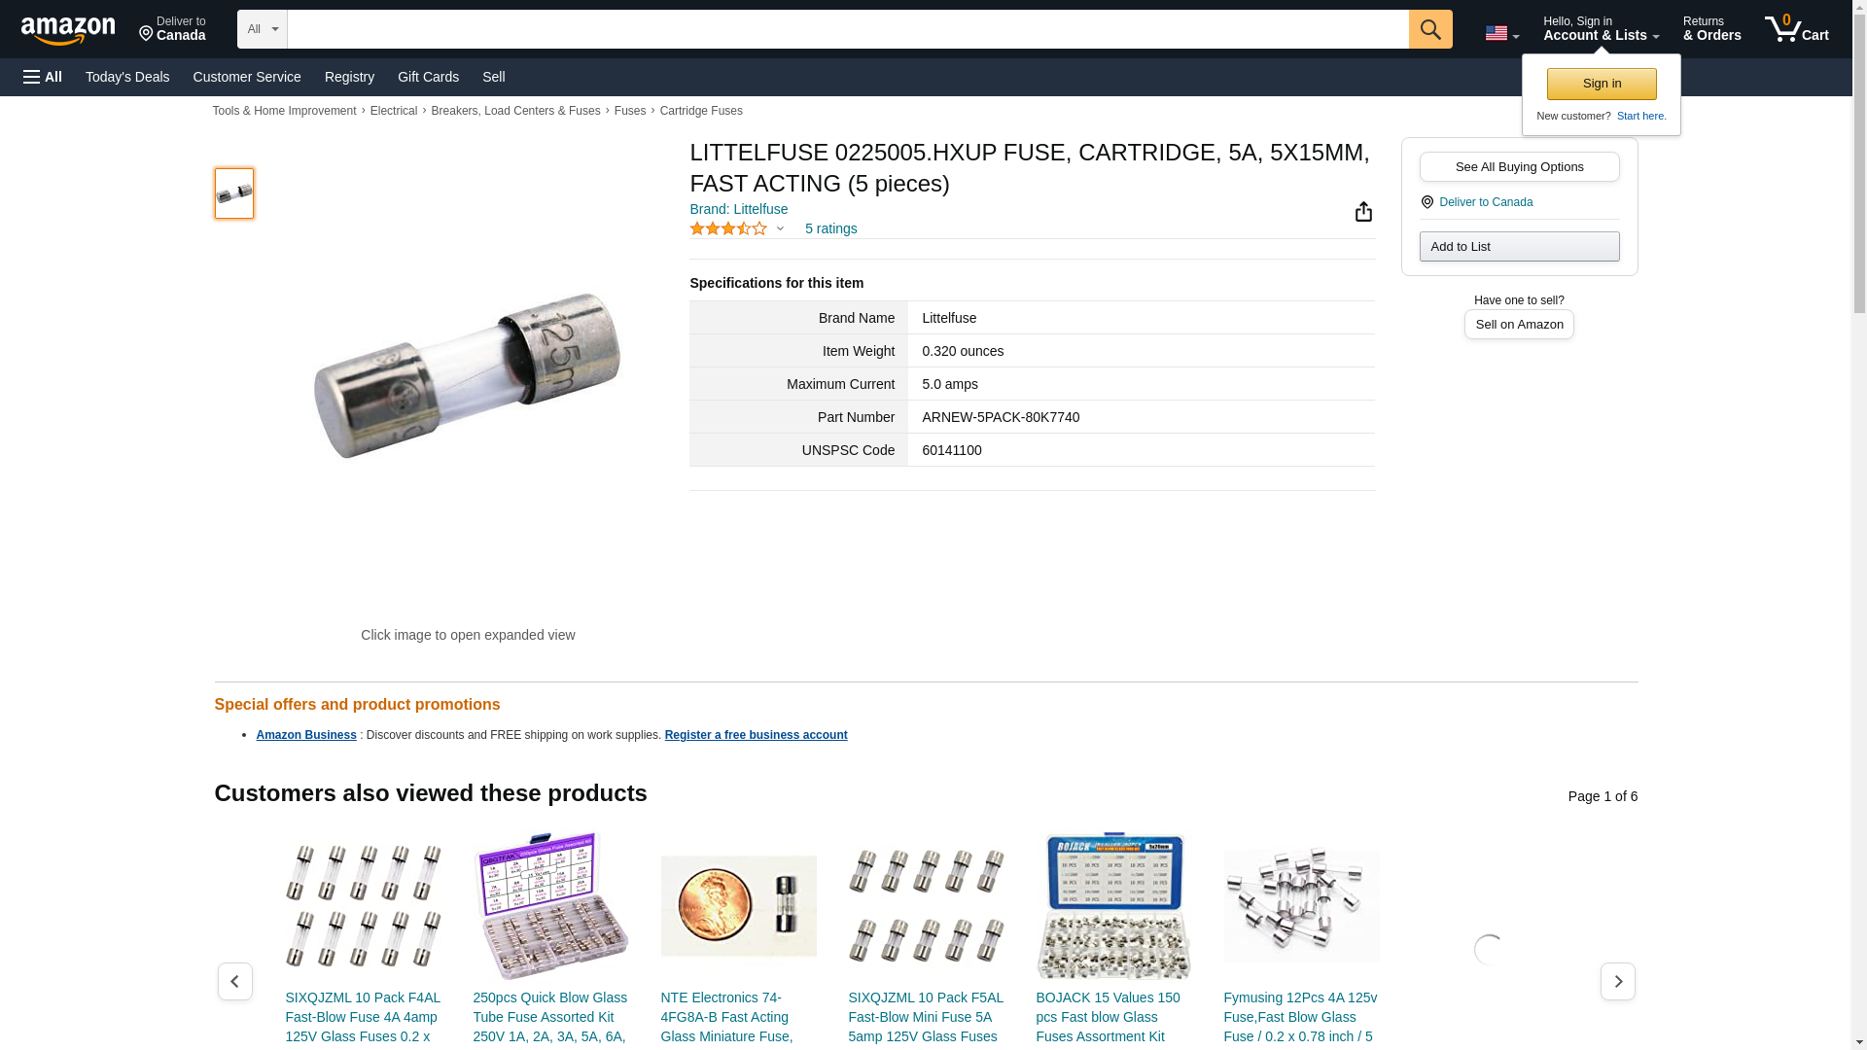The height and width of the screenshot is (1050, 1867).
Task: Go to next carousel page arrow
Action: coord(1617,982)
